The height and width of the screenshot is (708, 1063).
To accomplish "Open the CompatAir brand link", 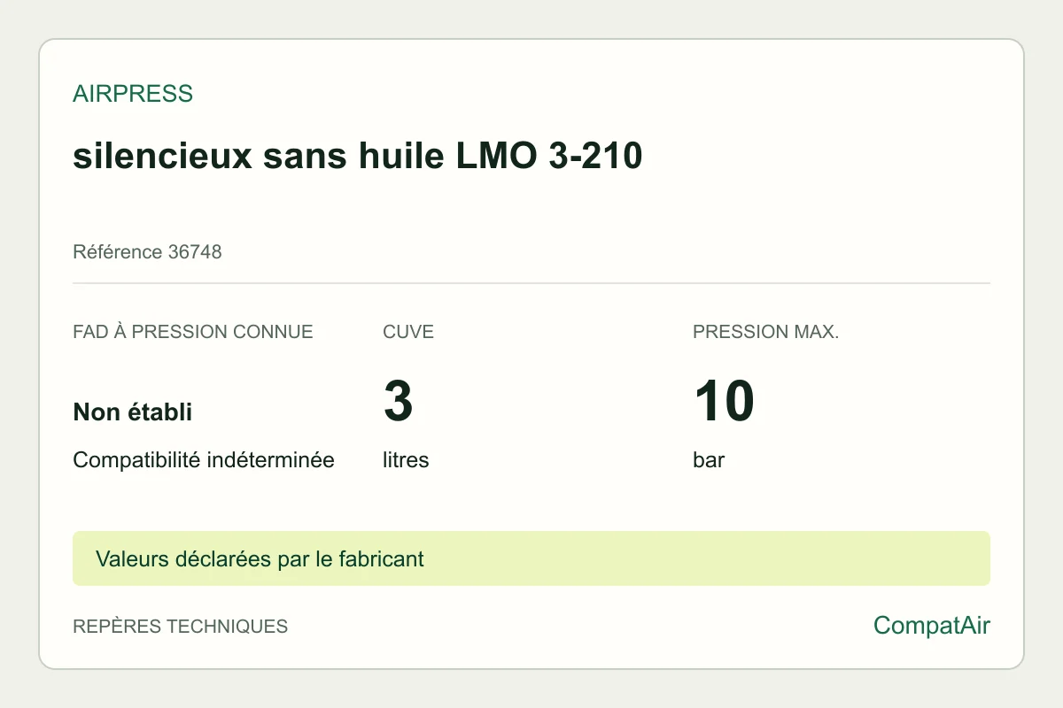I will pos(932,626).
